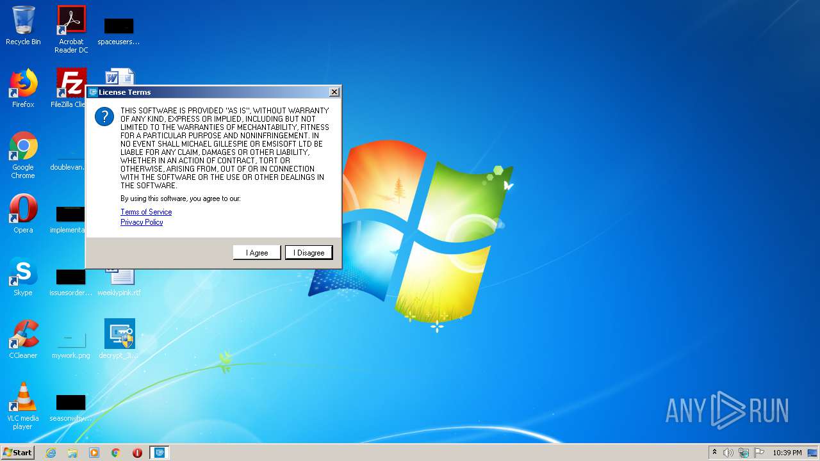Open the Privacy Policy link
The height and width of the screenshot is (461, 820).
click(x=142, y=222)
